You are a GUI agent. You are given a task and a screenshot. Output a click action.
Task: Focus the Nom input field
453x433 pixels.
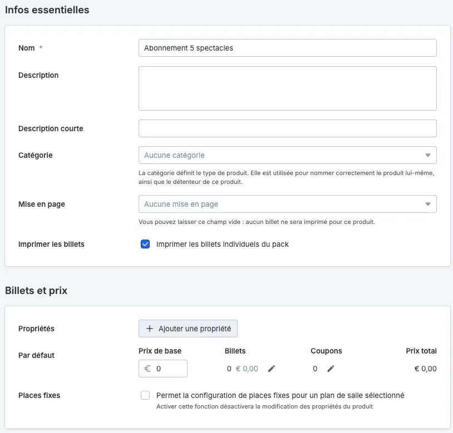pos(288,48)
